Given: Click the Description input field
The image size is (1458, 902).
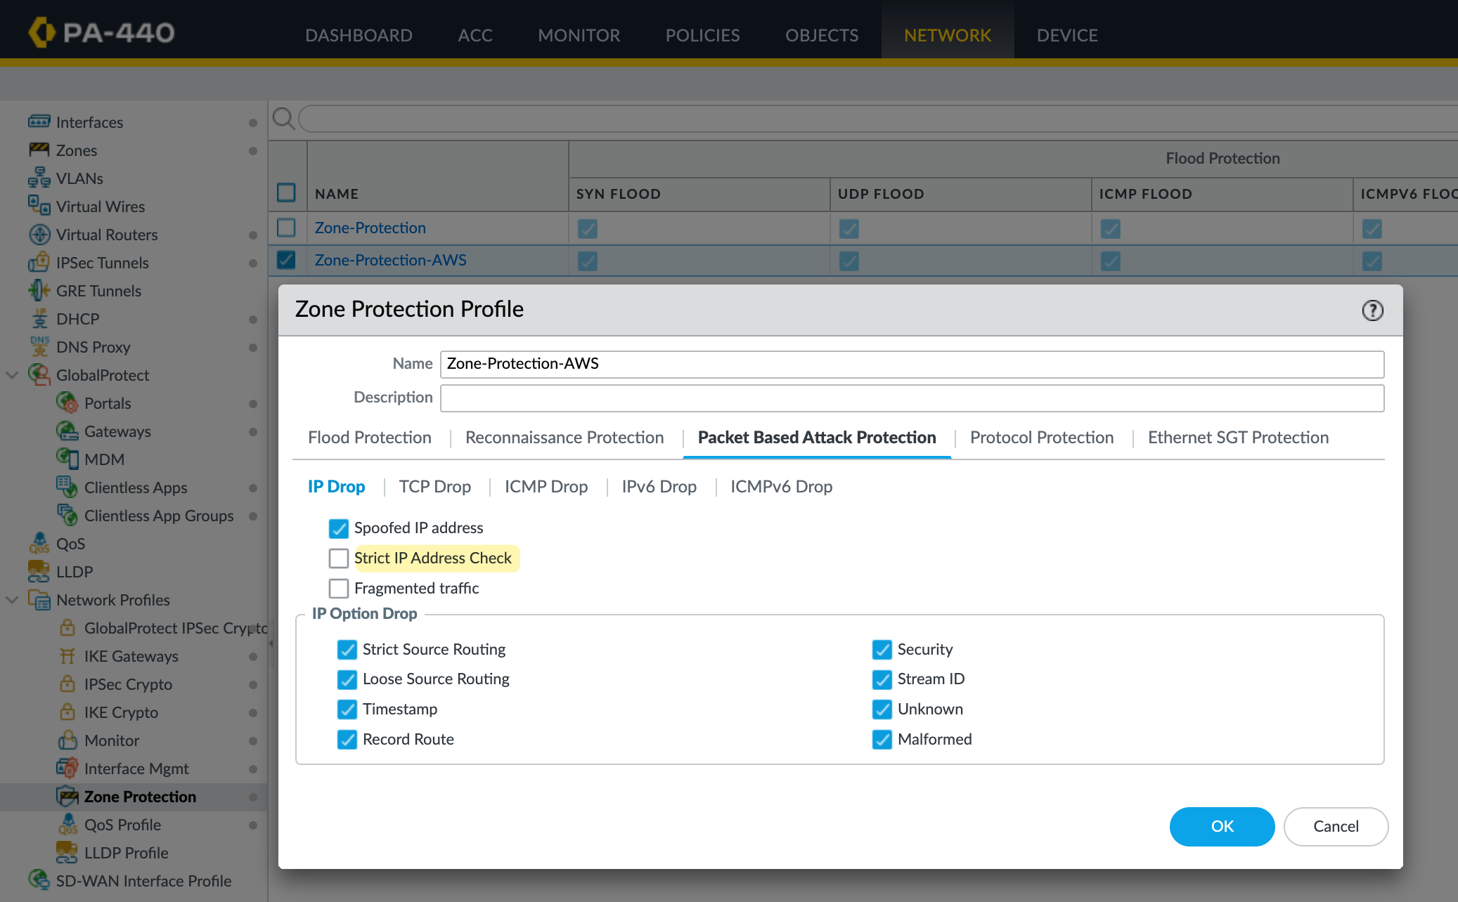Looking at the screenshot, I should pos(912,398).
